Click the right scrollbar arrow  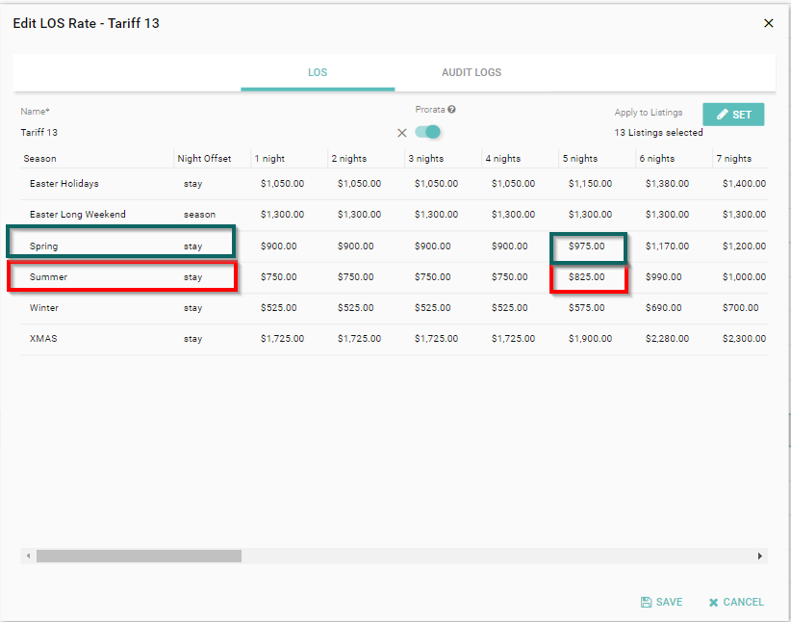tap(759, 556)
